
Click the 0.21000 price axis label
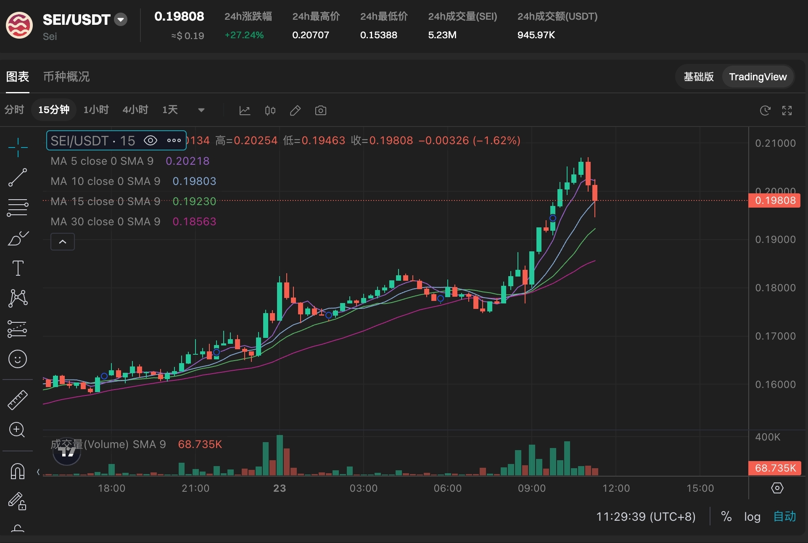coord(775,143)
